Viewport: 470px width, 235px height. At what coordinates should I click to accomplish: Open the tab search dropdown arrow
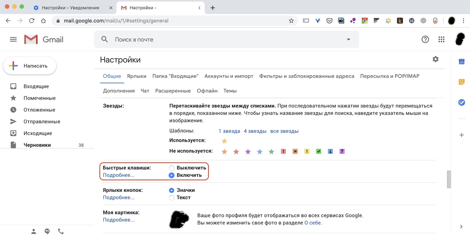click(200, 8)
